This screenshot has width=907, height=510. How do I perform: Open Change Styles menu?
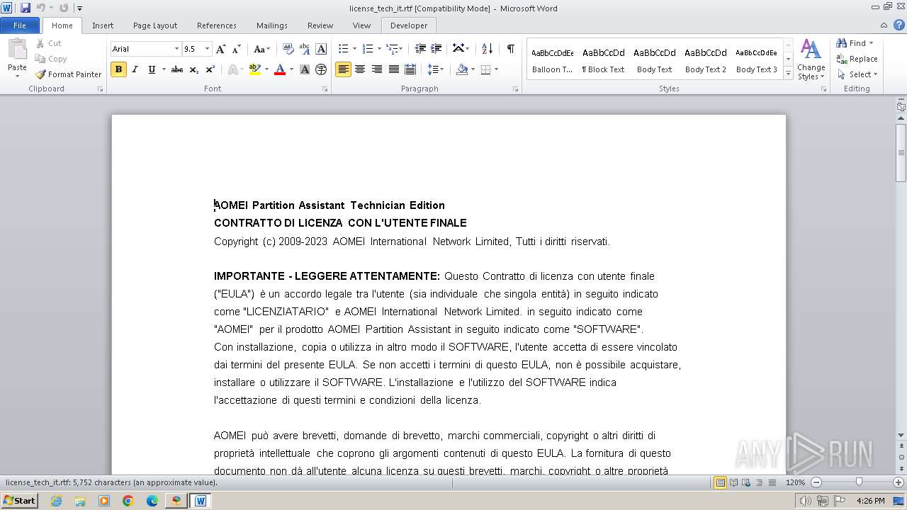pyautogui.click(x=811, y=59)
